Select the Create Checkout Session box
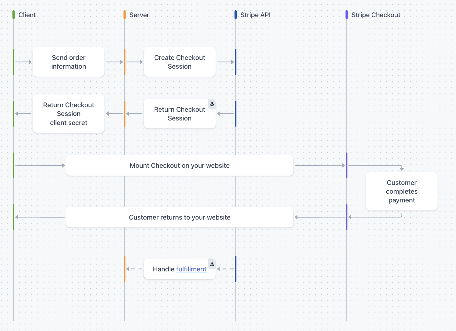This screenshot has width=456, height=331. tap(180, 62)
